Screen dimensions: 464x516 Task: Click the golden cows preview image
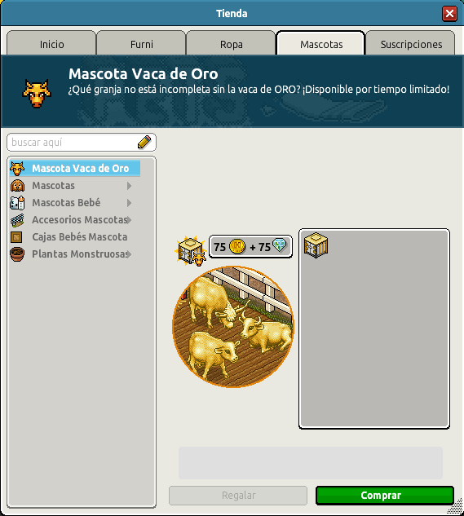[x=233, y=326]
